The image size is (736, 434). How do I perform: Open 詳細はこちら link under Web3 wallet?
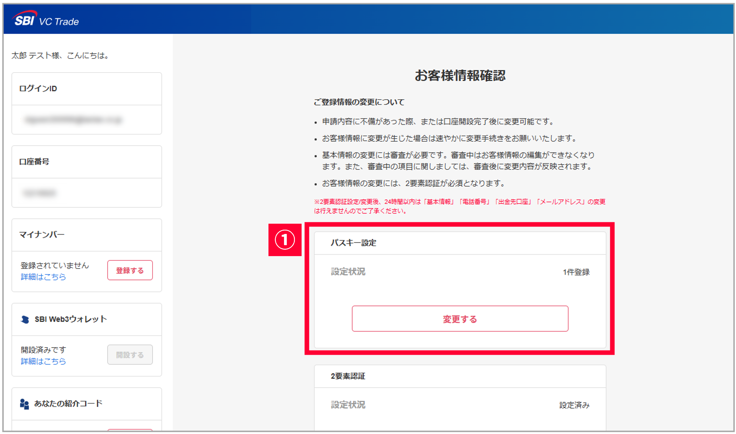43,361
